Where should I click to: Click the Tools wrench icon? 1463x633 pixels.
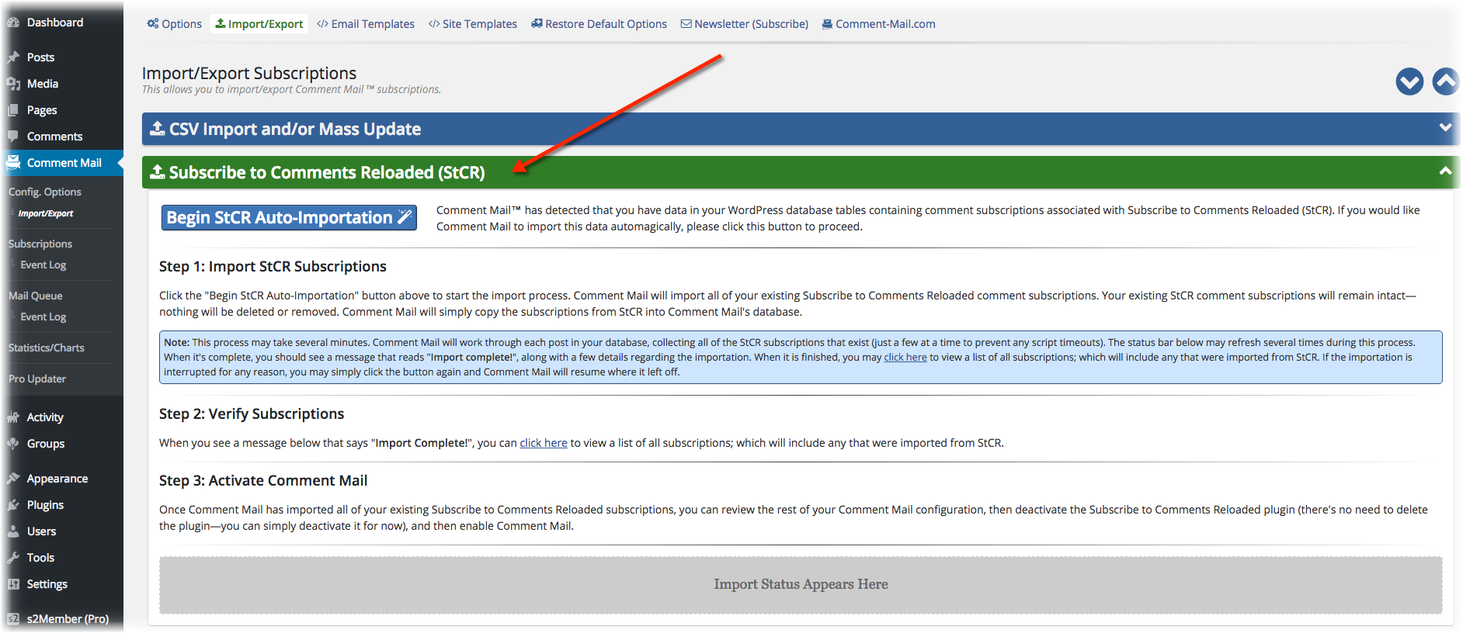tap(13, 558)
